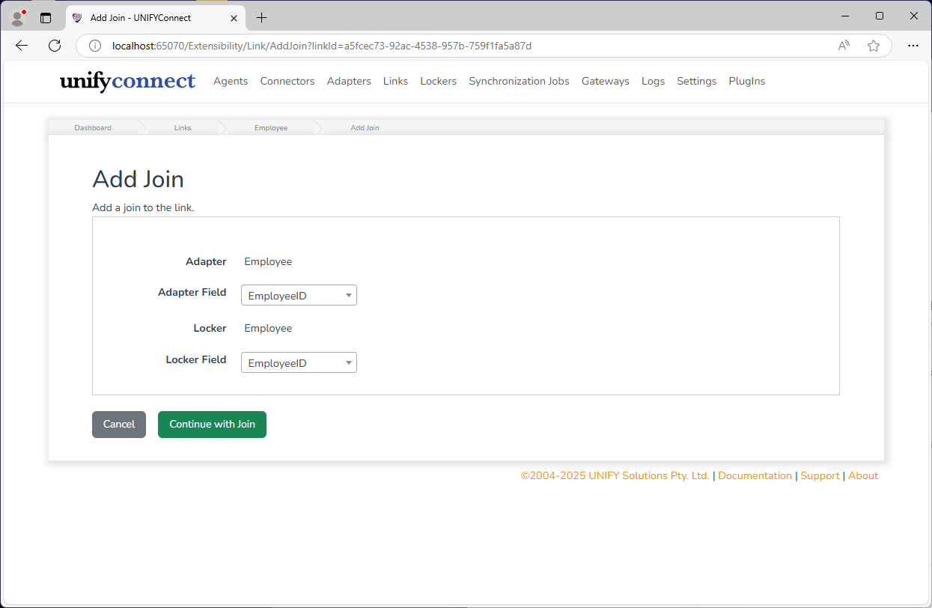Click the browser back arrow
This screenshot has width=932, height=608.
22,46
